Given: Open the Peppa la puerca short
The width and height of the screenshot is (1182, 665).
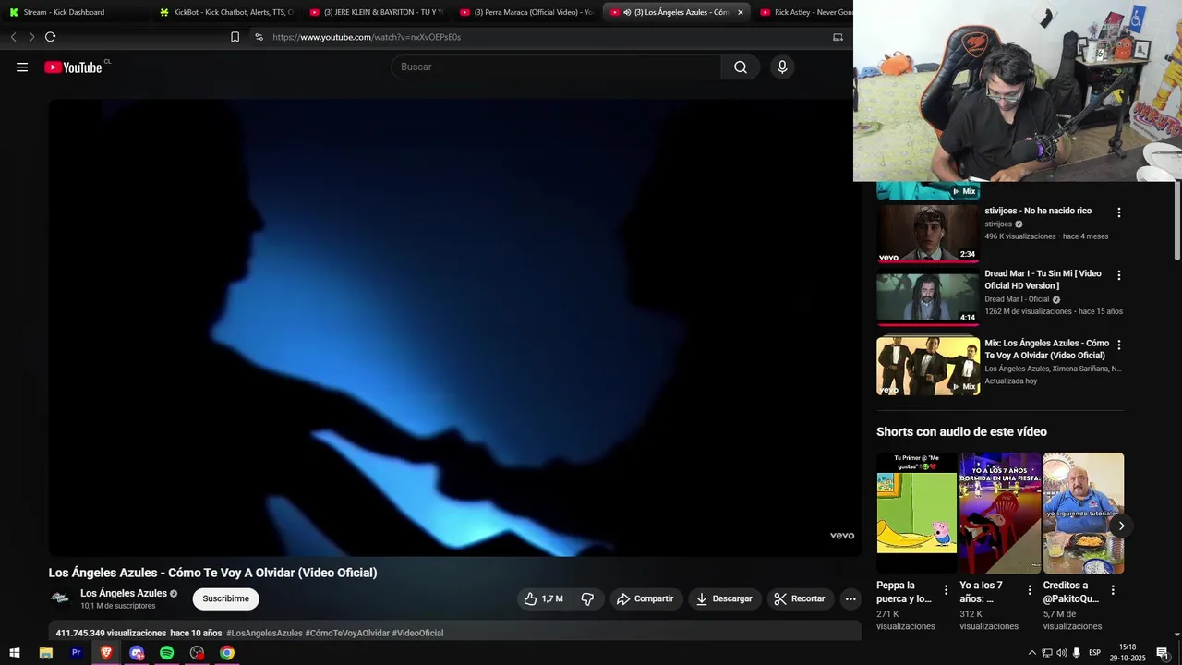Looking at the screenshot, I should tap(916, 513).
